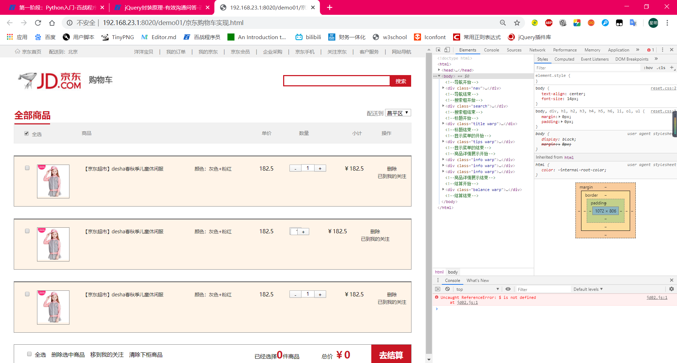The width and height of the screenshot is (677, 363).
Task: Open the reset.css:2 source link
Action: [x=663, y=88]
